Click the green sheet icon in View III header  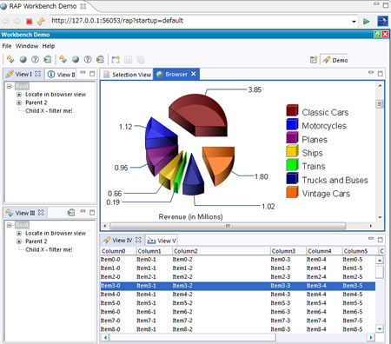(71, 213)
